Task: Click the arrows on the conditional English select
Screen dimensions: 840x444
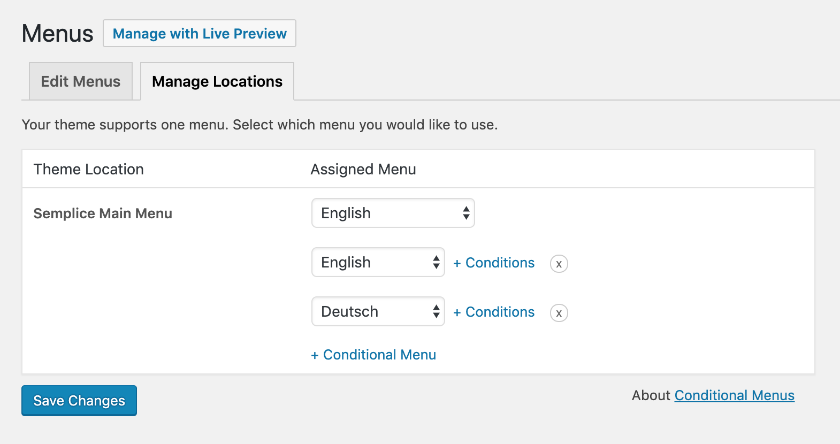Action: (436, 263)
